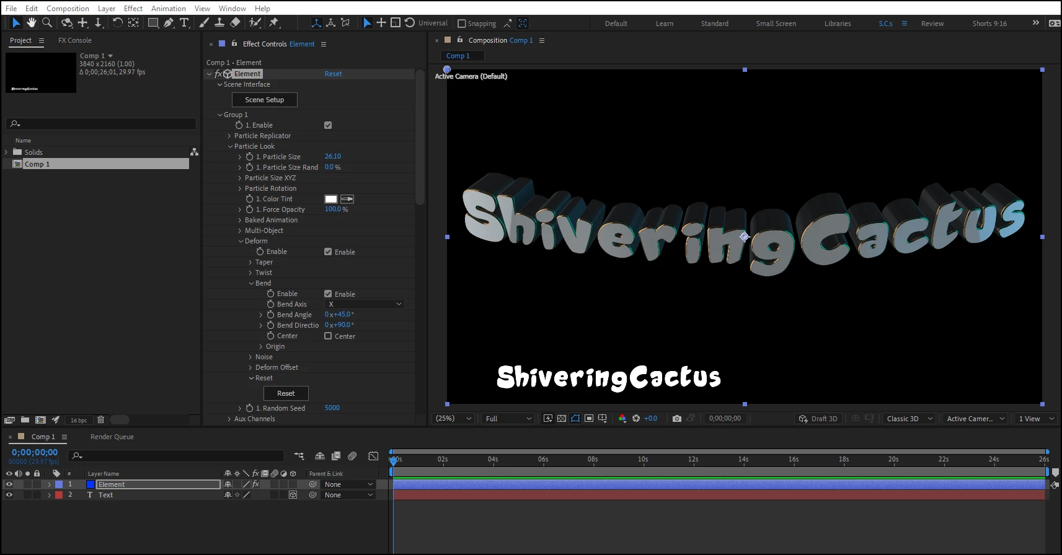1062x555 pixels.
Task: Select the Selection tool in the main toolbar
Action: [16, 23]
